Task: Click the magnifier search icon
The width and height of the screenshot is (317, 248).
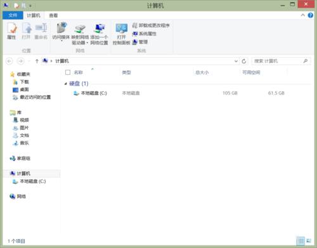Action: click(x=306, y=61)
